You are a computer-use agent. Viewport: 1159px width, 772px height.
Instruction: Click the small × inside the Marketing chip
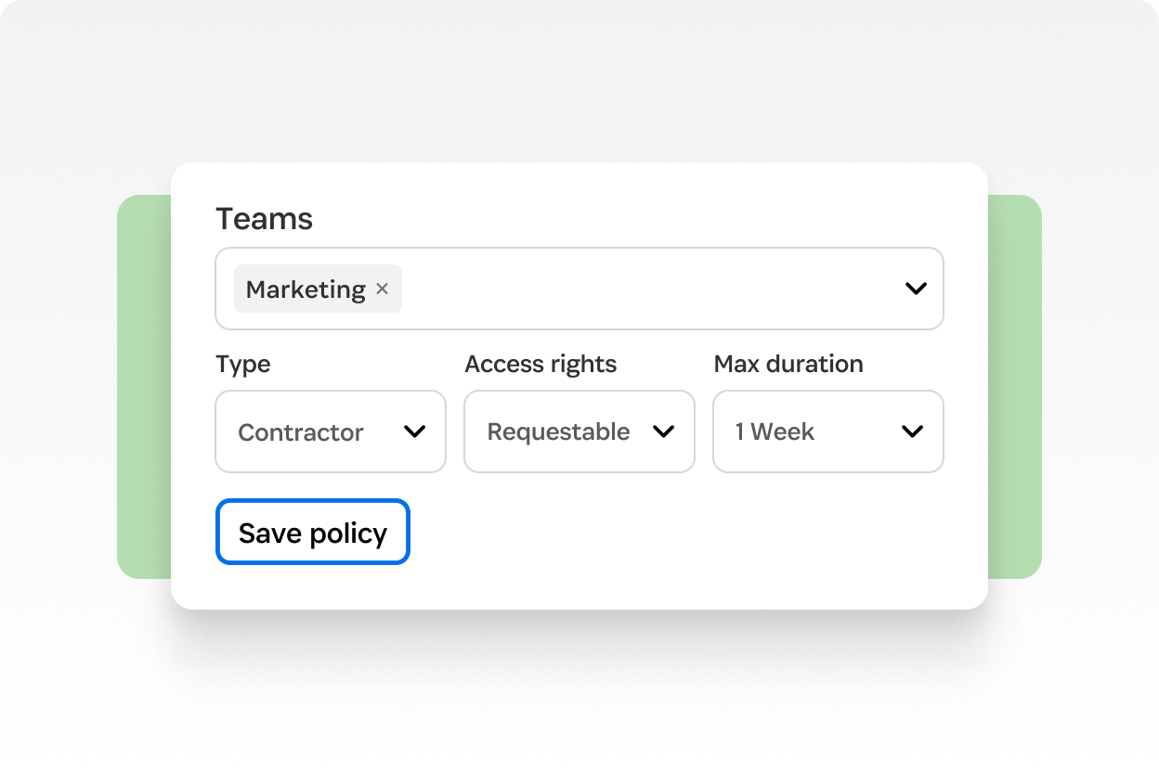pyautogui.click(x=382, y=289)
